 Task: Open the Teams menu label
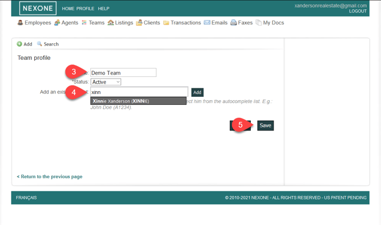coord(97,23)
